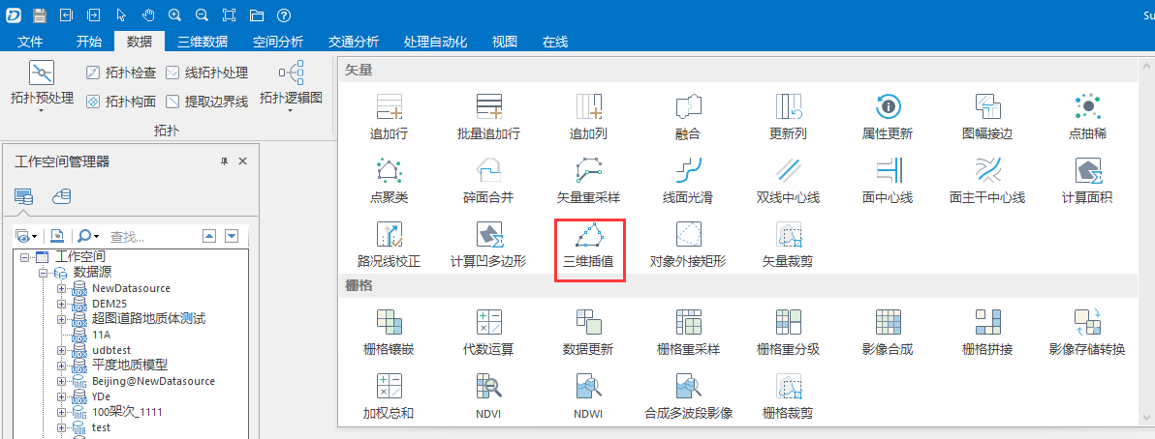
Task: Open the 线面光滑 tool
Action: tap(688, 180)
